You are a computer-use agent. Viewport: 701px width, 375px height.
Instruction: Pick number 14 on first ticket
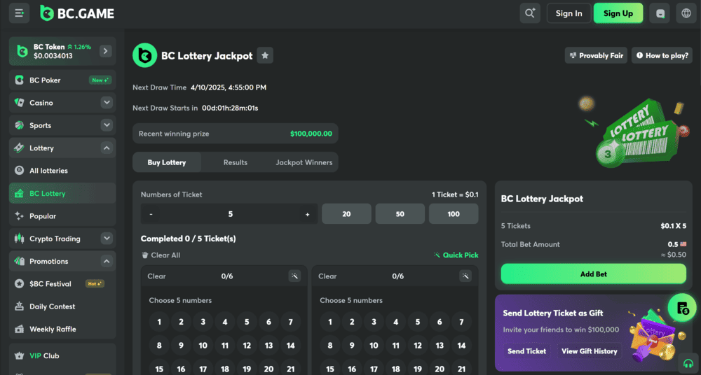pyautogui.click(x=291, y=345)
